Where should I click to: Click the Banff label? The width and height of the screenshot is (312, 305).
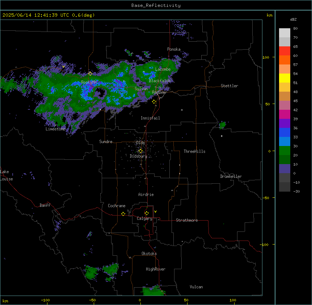point(45,205)
